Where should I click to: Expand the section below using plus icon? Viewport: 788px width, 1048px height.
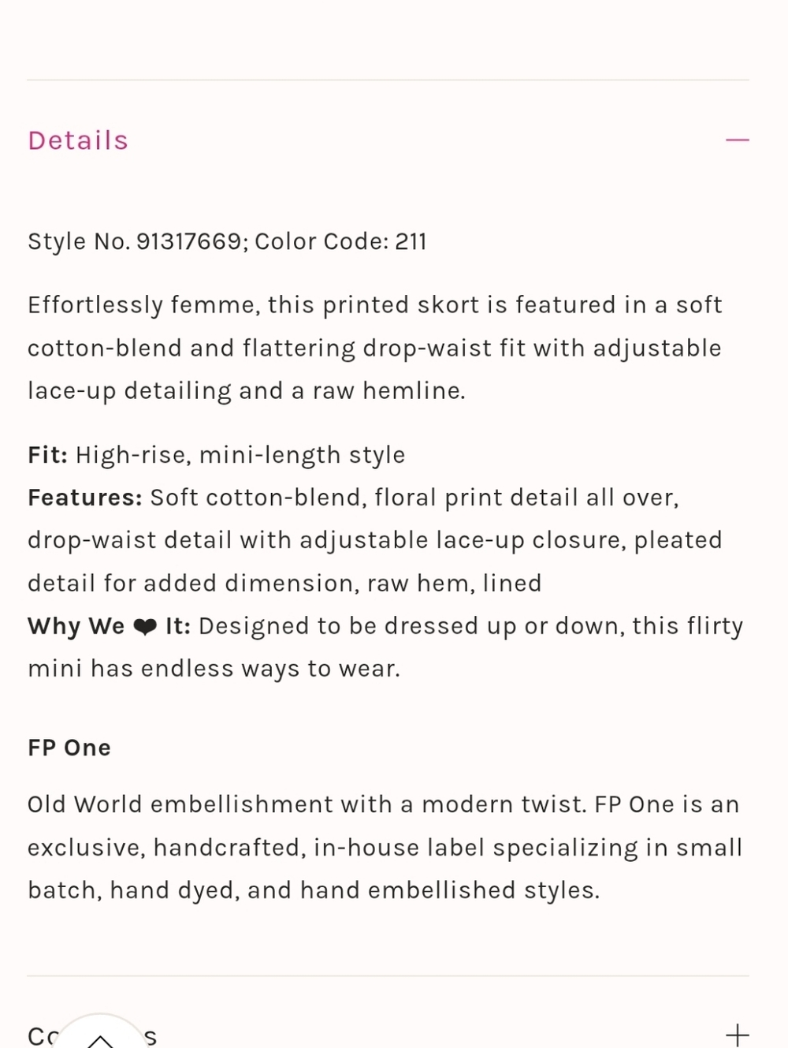[x=737, y=1035]
